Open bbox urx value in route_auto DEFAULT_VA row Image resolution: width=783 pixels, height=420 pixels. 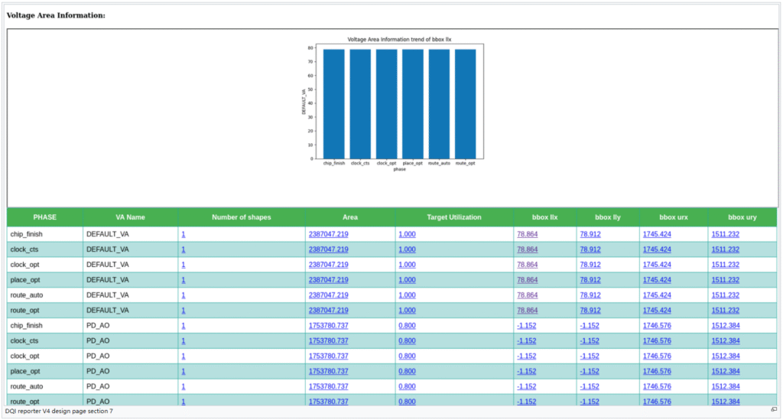click(x=657, y=295)
